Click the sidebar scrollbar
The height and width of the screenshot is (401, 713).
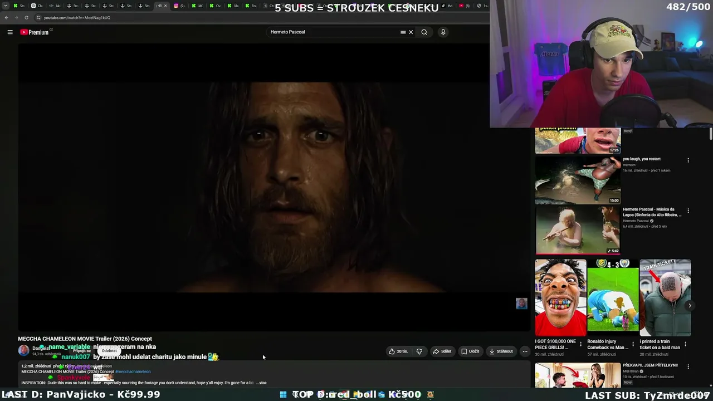pyautogui.click(x=711, y=134)
